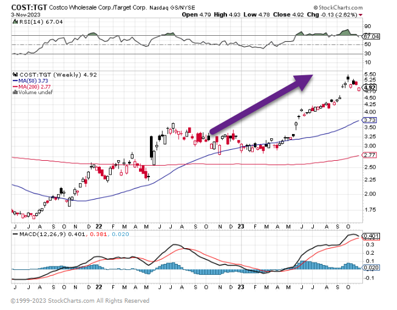The image size is (397, 310).
Task: Click the red down-triangle beside the Chg value
Action: tap(361, 15)
